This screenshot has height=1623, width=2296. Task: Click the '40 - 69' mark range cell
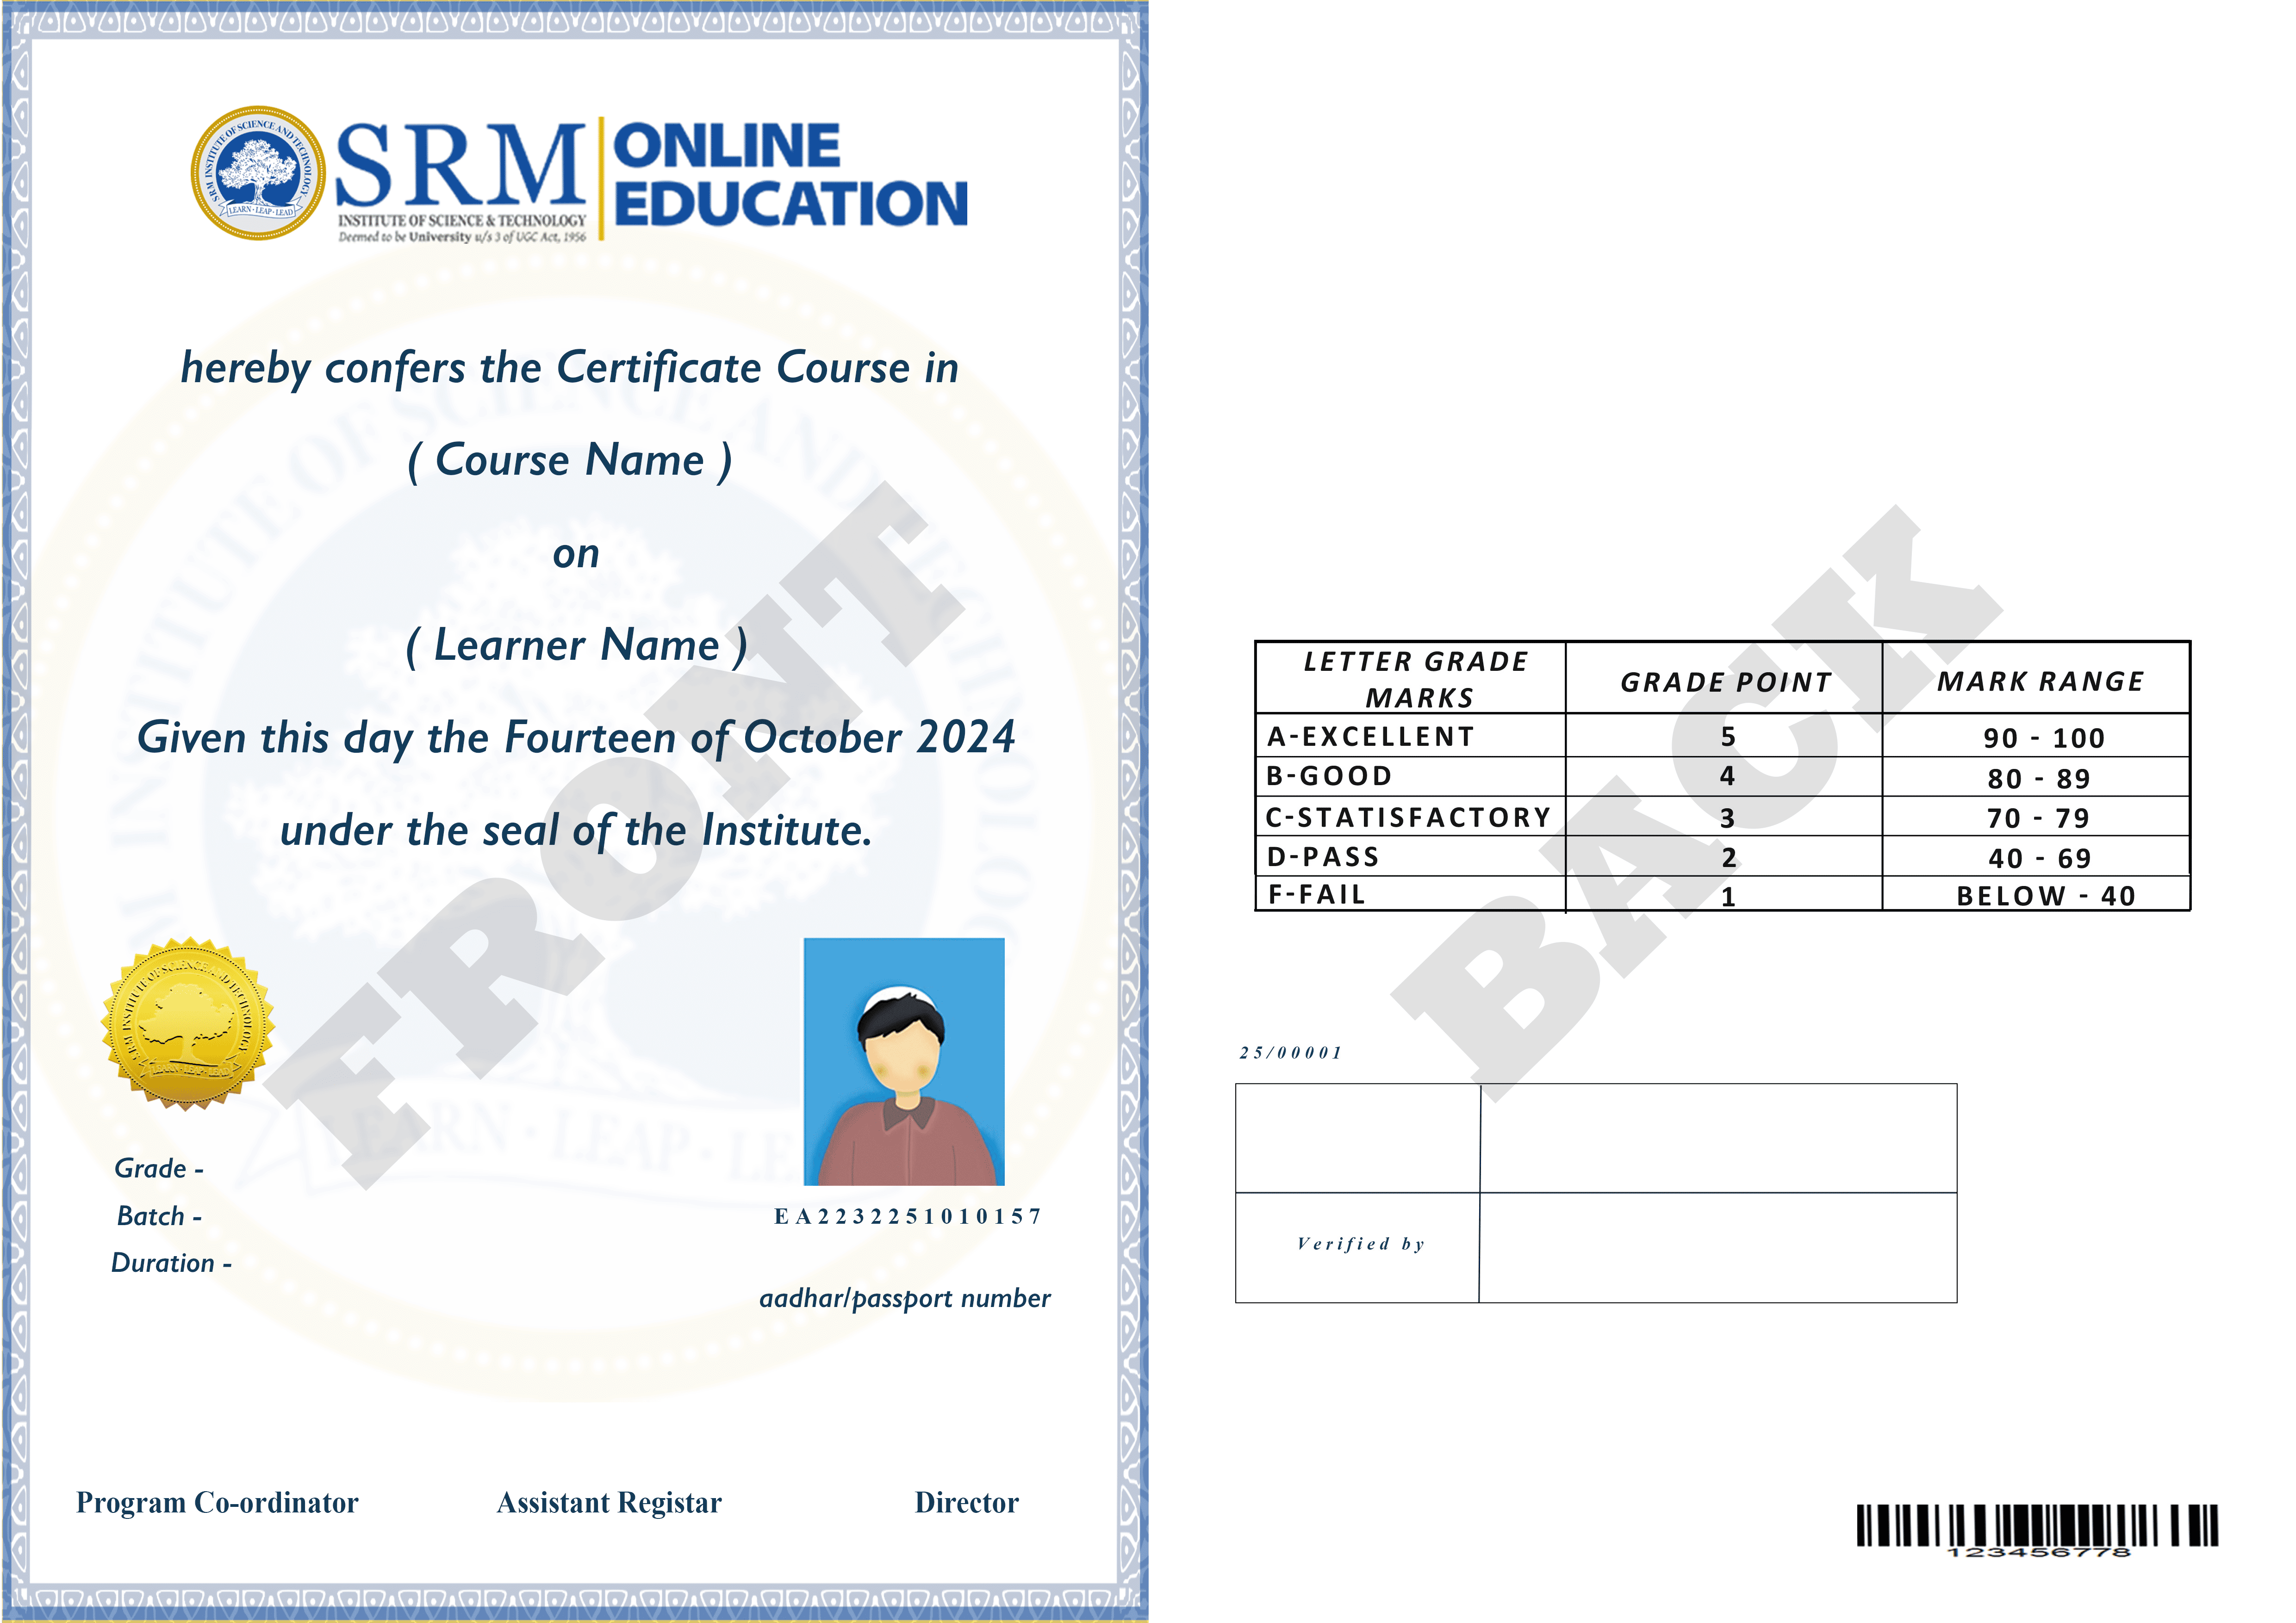[2037, 857]
